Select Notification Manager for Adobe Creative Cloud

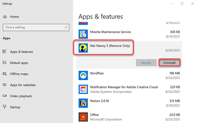(x=129, y=89)
